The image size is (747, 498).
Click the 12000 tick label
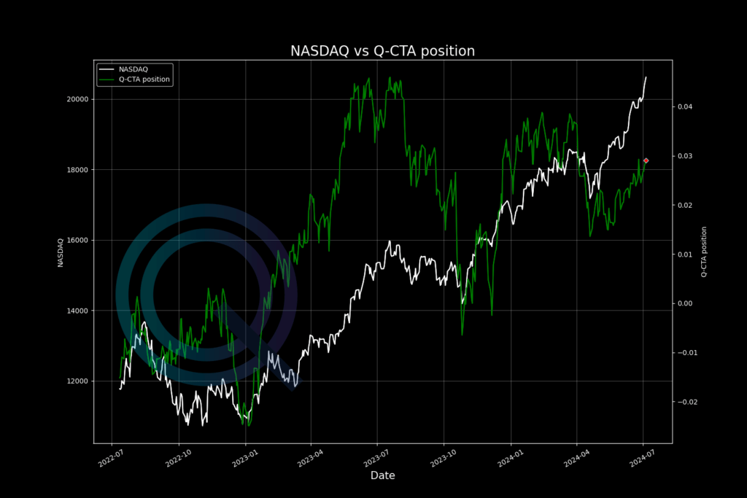77,381
